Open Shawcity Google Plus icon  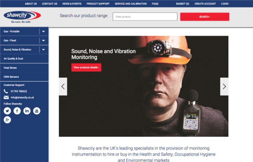[7, 120]
